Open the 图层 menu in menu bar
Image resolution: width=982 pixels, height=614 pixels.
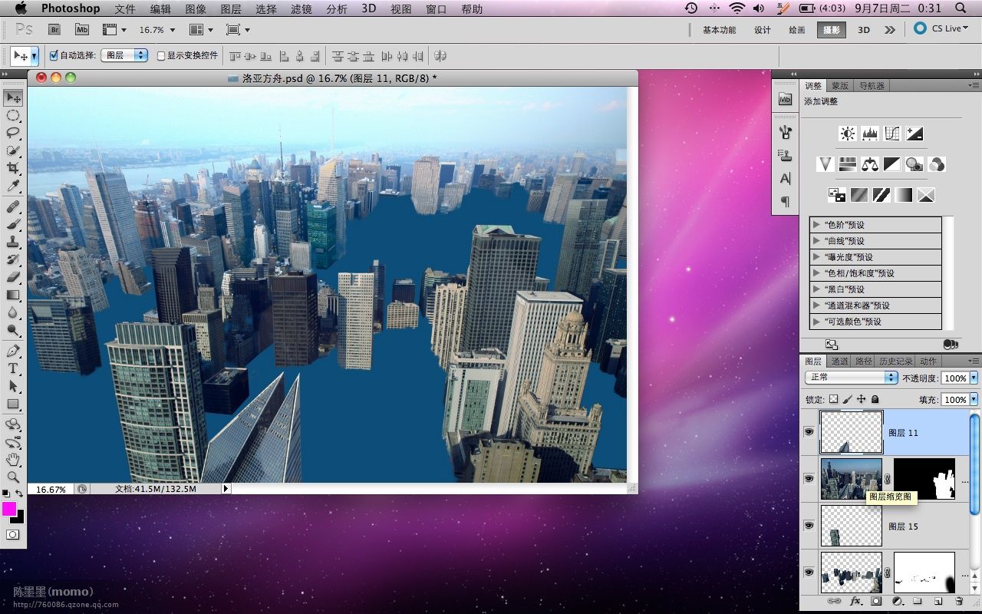click(231, 9)
